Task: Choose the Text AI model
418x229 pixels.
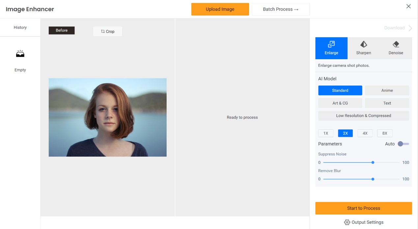Action: click(387, 103)
